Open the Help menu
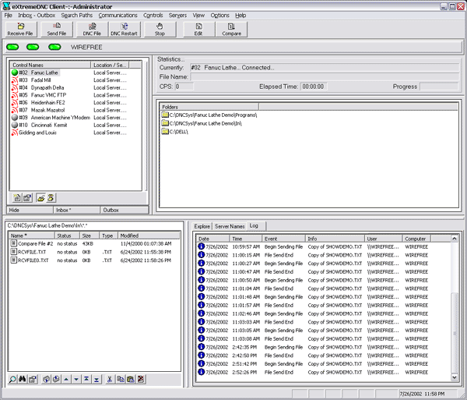Screen dimensions: 467x400 tap(241, 16)
